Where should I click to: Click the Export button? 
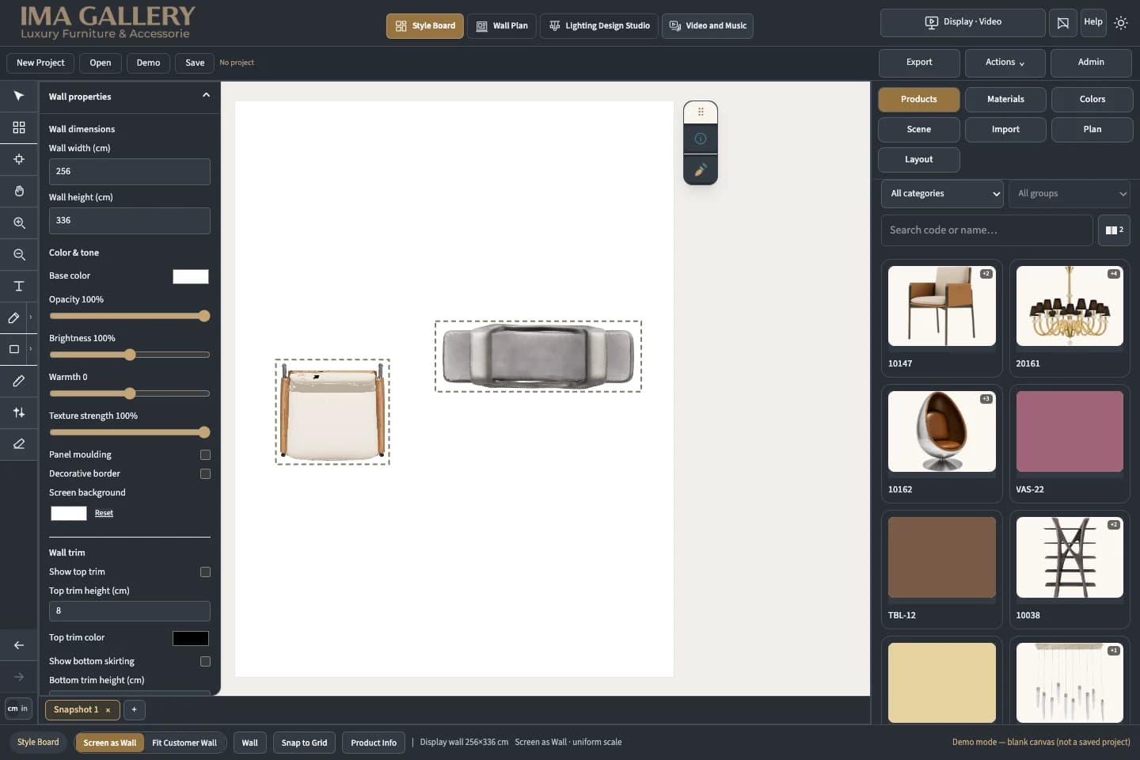(919, 63)
